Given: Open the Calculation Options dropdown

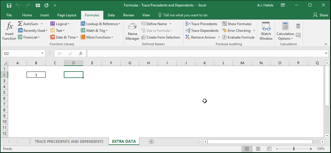Looking at the screenshot, I should tap(285, 31).
